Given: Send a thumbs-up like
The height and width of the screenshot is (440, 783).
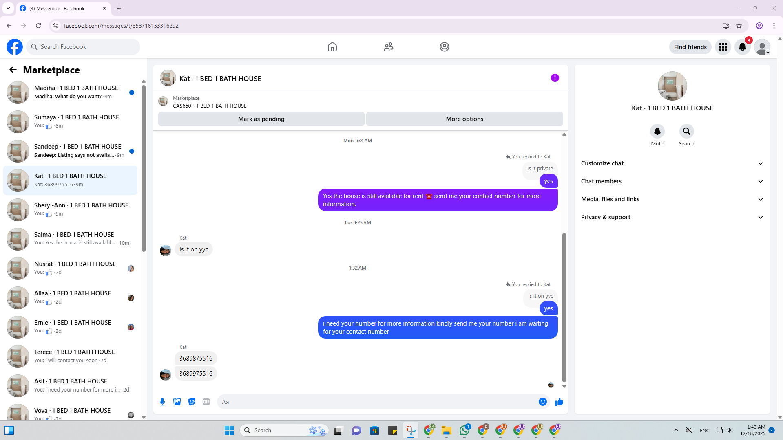Looking at the screenshot, I should pyautogui.click(x=559, y=402).
